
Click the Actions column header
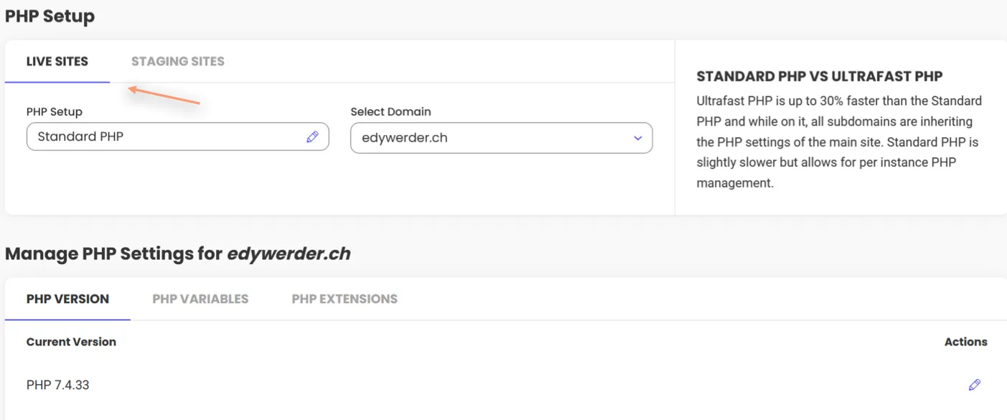coord(965,342)
